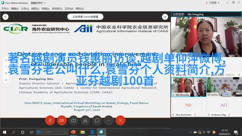Open the Windows notification center icon
The width and height of the screenshot is (242, 136).
[236, 132]
